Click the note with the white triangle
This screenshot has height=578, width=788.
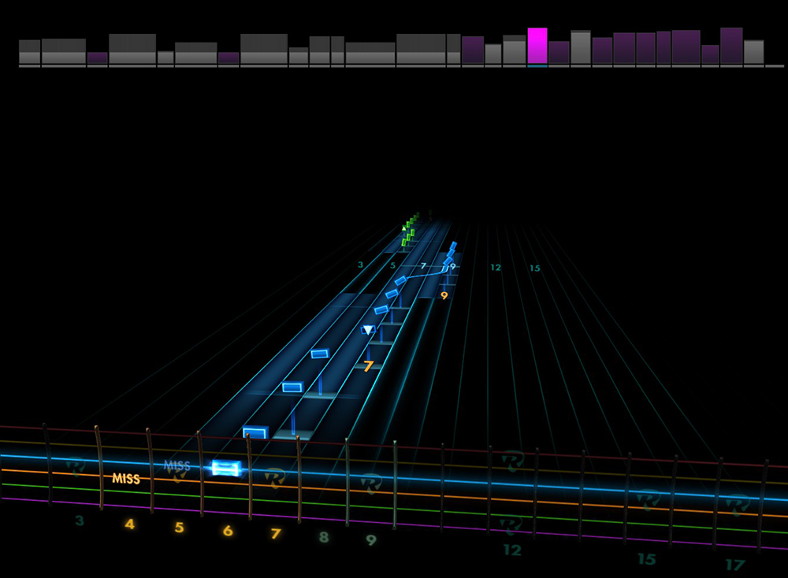coord(368,330)
